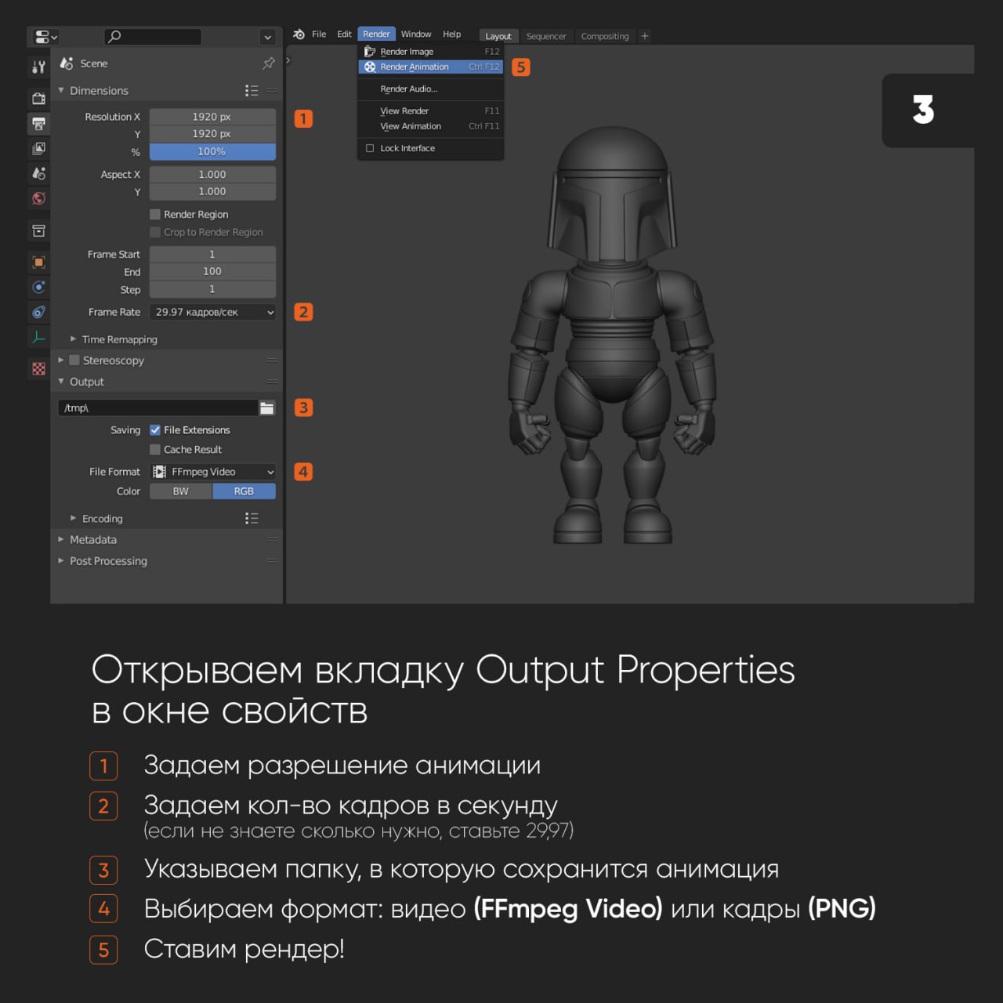
Task: Click the /tmp\ output path field
Action: tap(158, 408)
